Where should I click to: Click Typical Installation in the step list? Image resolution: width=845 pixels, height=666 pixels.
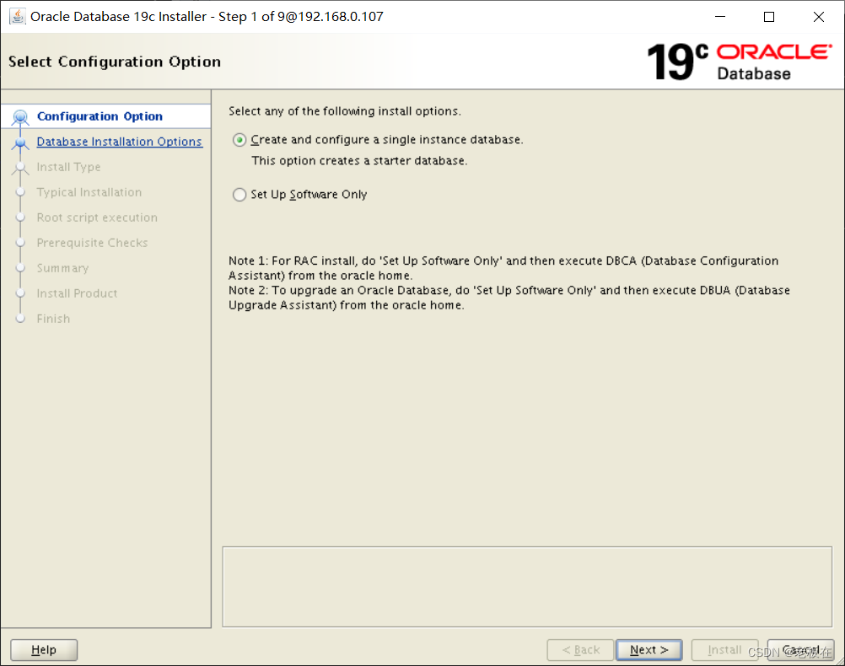point(88,192)
